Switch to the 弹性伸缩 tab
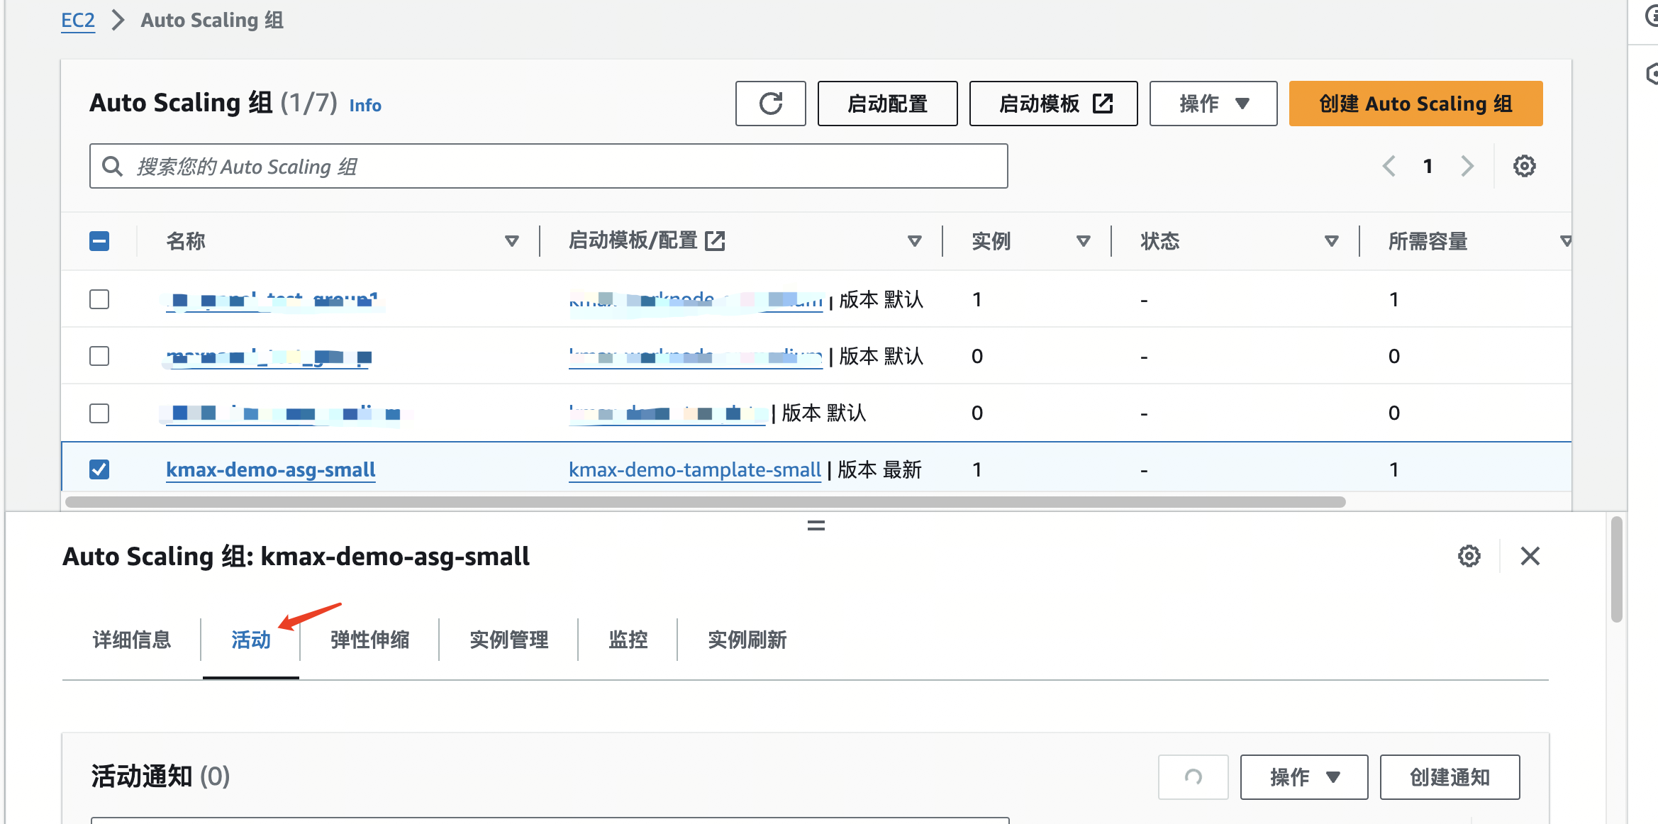1658x824 pixels. [369, 640]
